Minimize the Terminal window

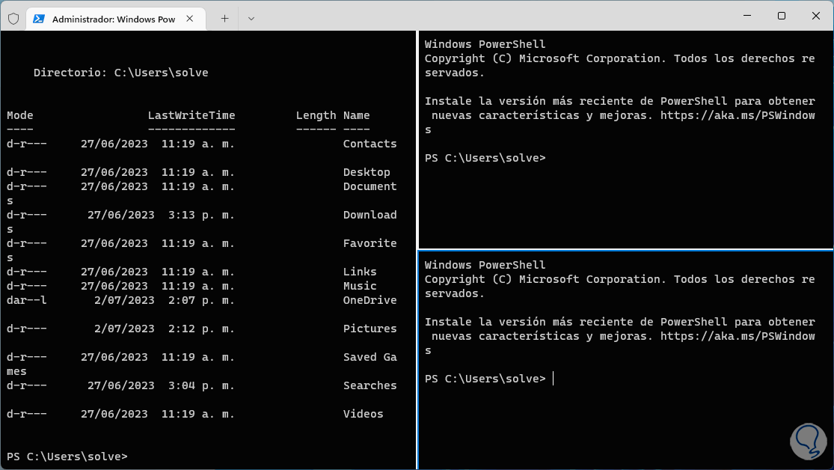click(746, 16)
